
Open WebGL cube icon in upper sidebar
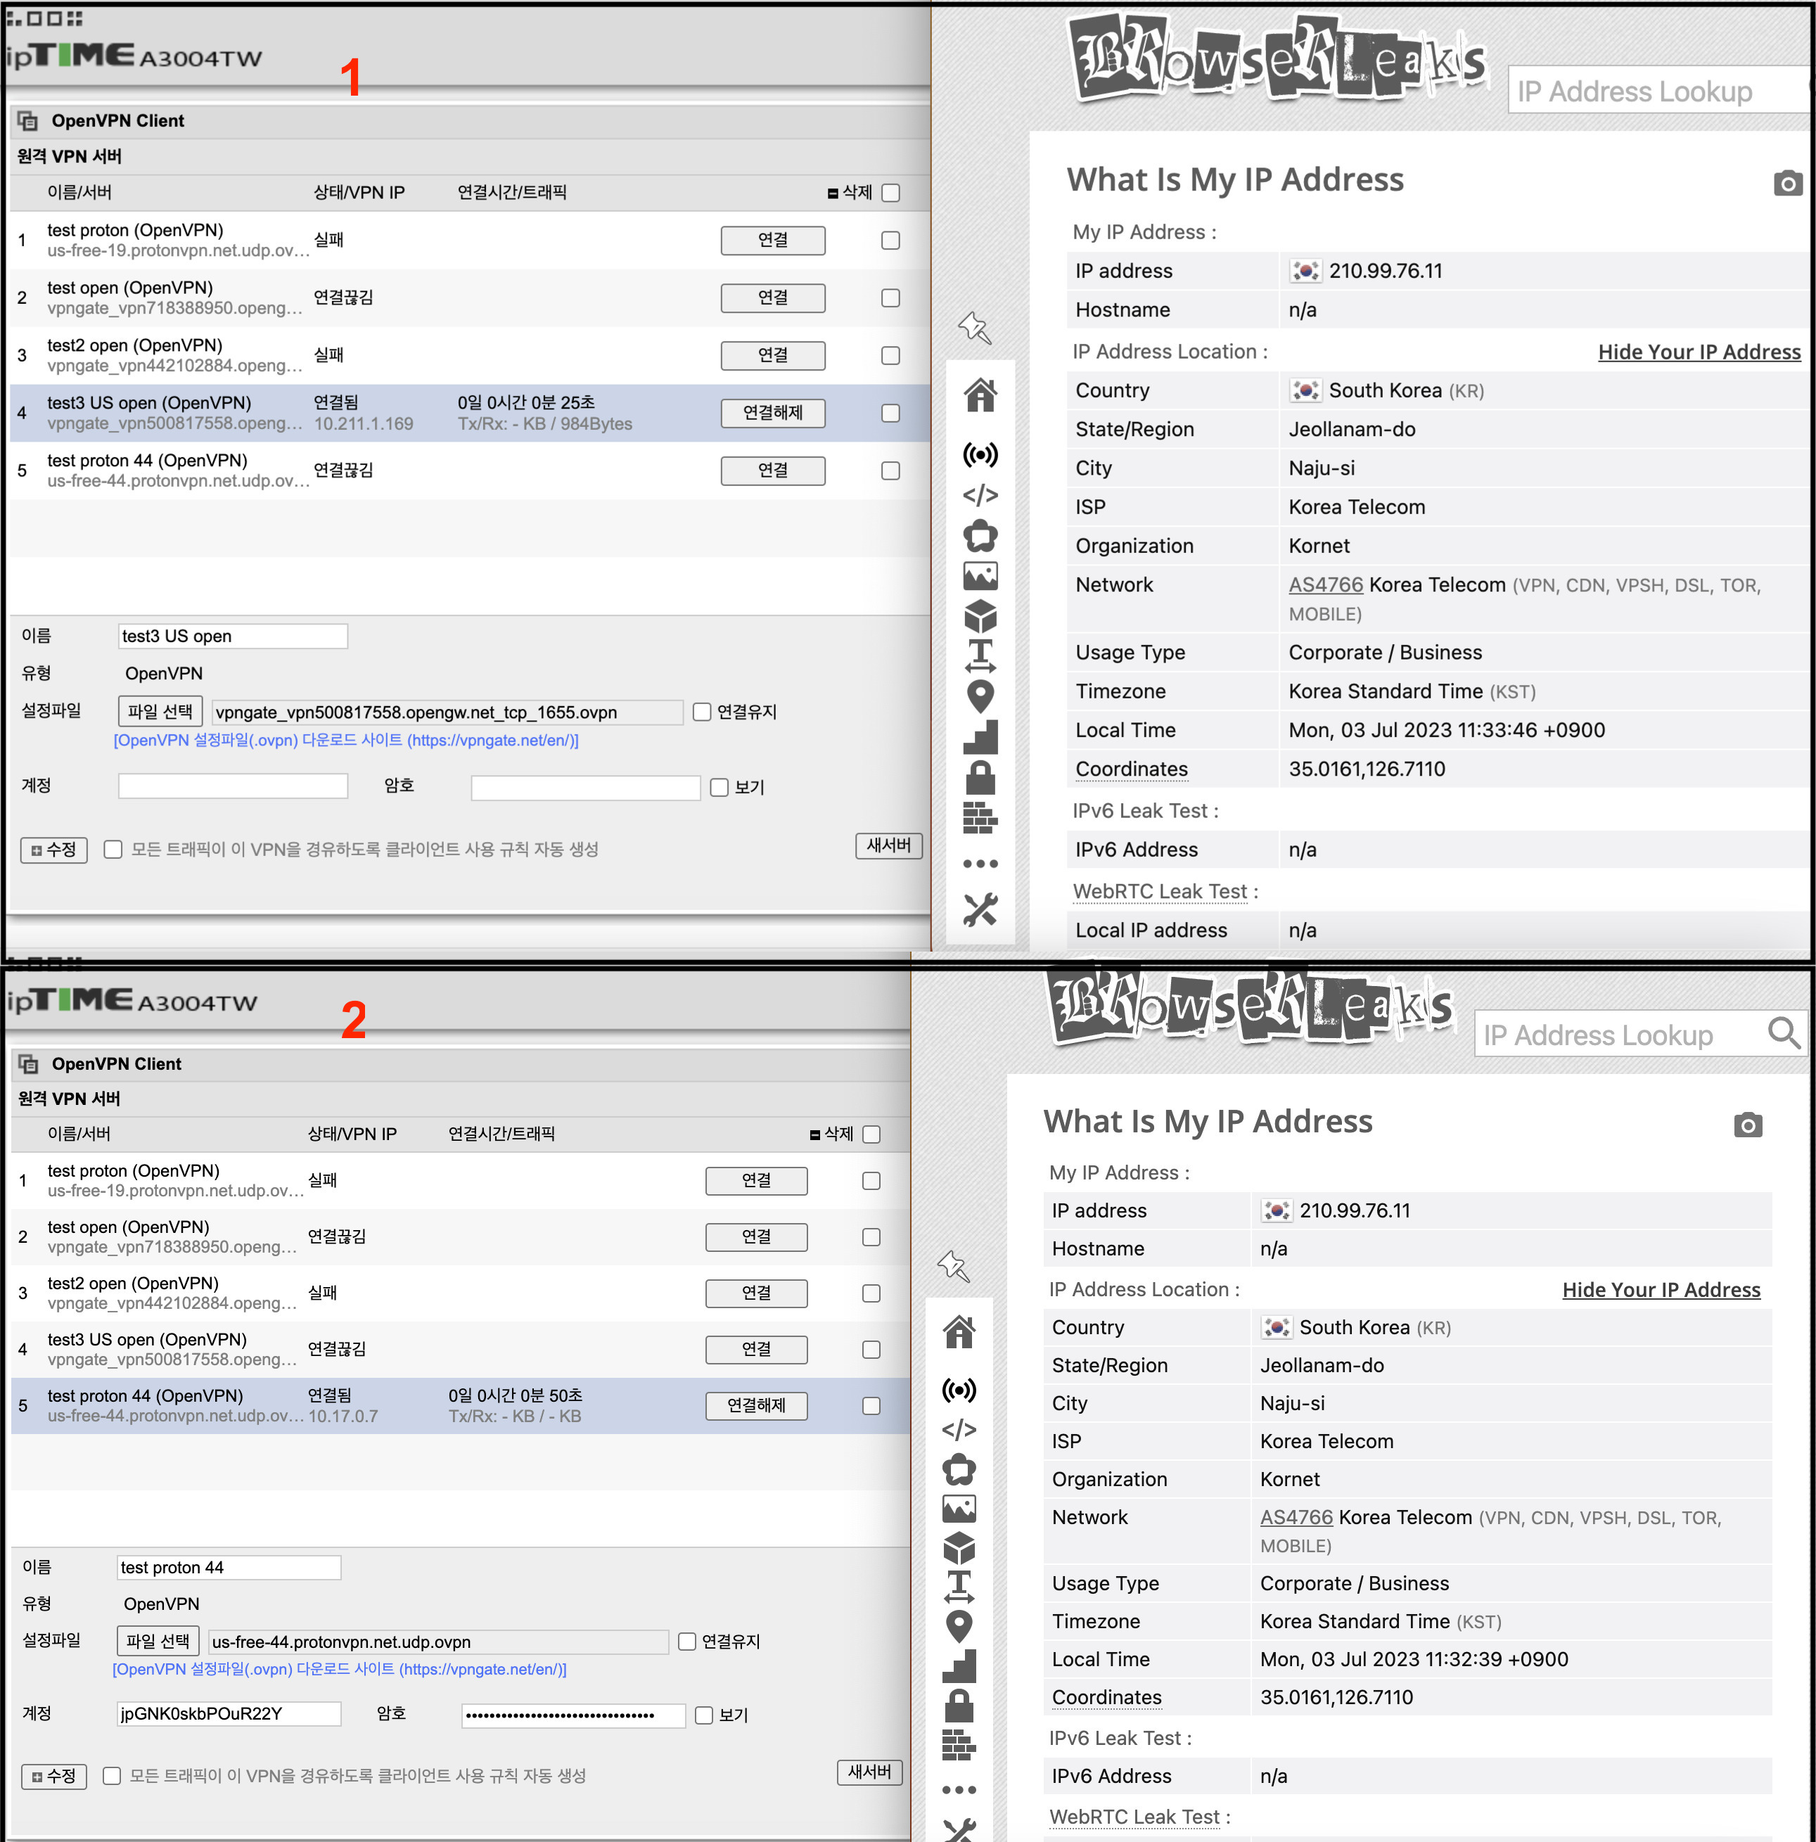980,617
